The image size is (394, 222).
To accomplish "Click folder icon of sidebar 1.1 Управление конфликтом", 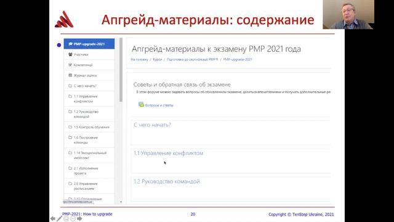I will [70, 96].
